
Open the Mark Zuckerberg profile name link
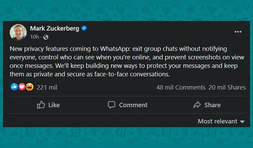pos(55,28)
